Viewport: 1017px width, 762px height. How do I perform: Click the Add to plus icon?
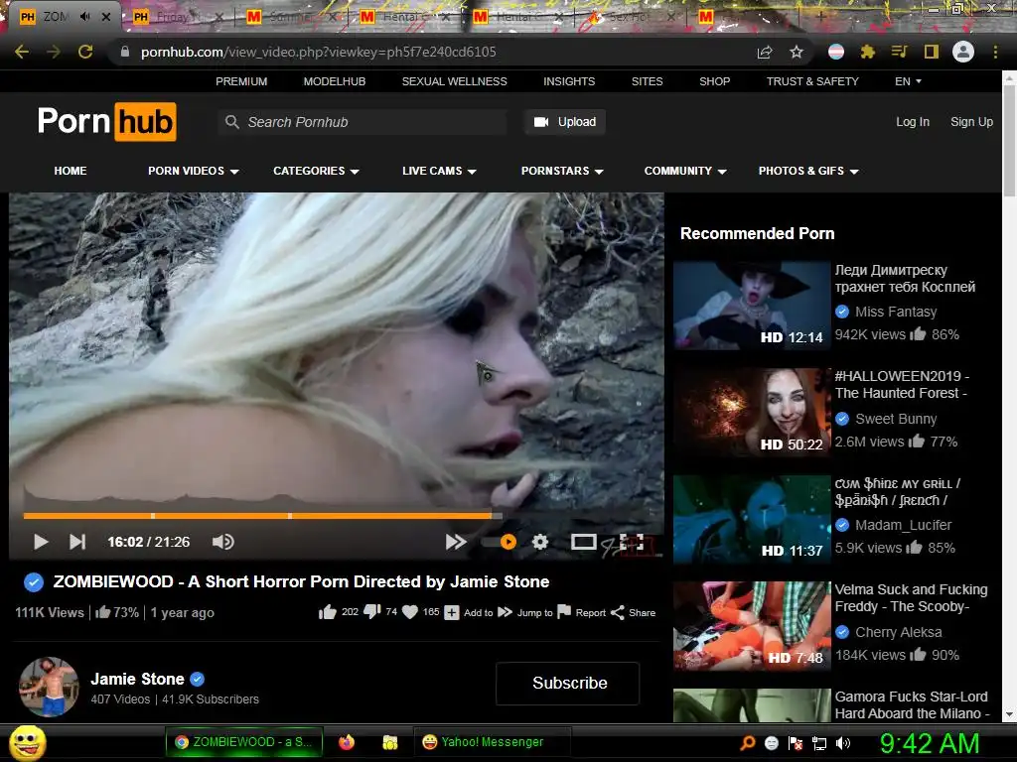coord(452,612)
